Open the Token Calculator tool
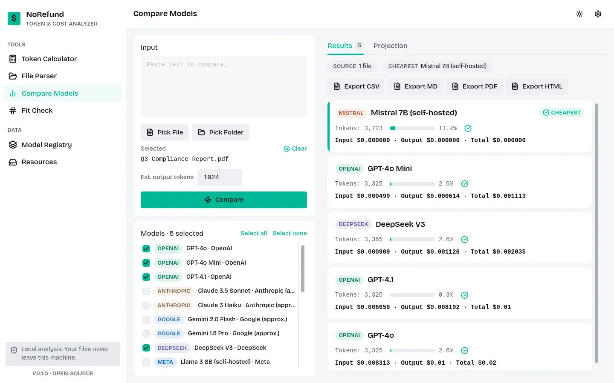Screen dimensions: 614x383 pyautogui.click(x=63, y=59)
